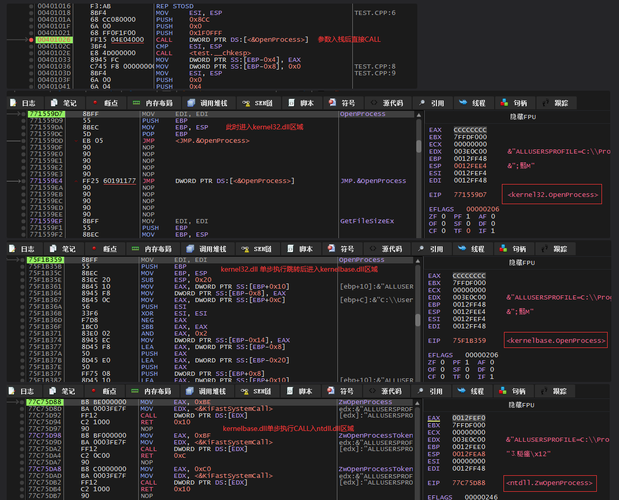Screen dimensions: 619x500
Task: Toggle breakpoint dot at address 77C75D98
Action: pyautogui.click(x=23, y=436)
